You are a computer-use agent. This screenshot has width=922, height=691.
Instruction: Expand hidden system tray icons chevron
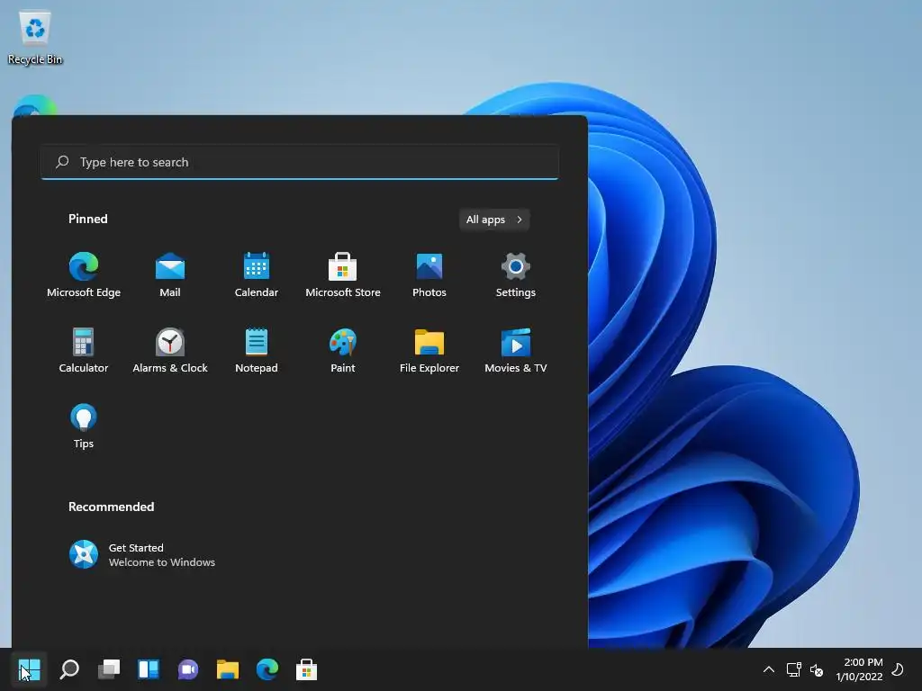point(769,669)
